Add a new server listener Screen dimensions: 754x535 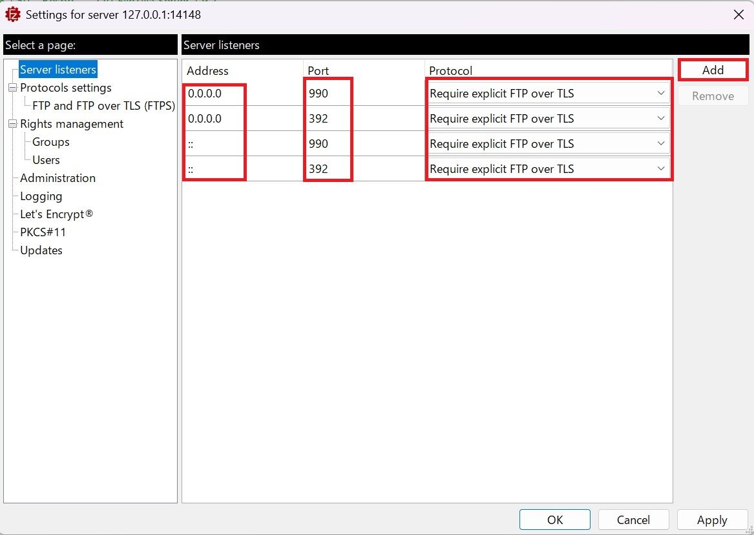tap(713, 69)
